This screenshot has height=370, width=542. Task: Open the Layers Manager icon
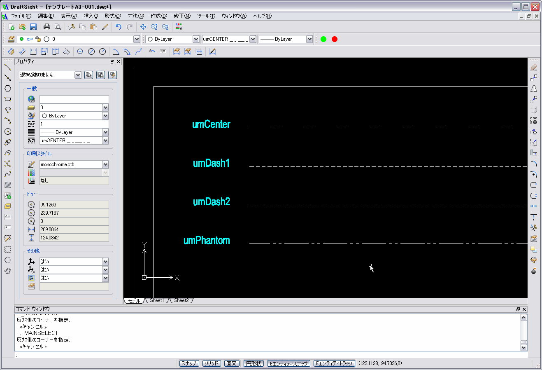[x=11, y=39]
